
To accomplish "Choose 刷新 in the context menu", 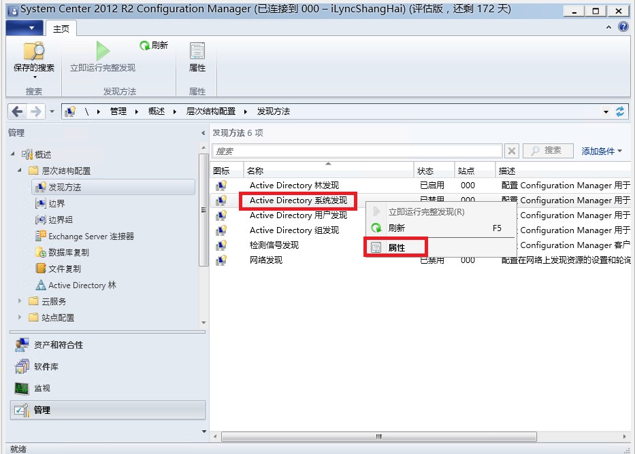I will pyautogui.click(x=441, y=228).
